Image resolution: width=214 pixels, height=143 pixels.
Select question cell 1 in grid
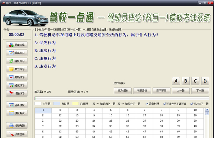pyautogui.click(x=43, y=110)
